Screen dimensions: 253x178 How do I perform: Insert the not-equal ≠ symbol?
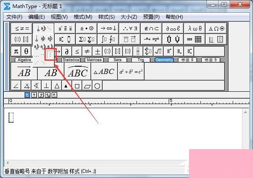coord(87,51)
